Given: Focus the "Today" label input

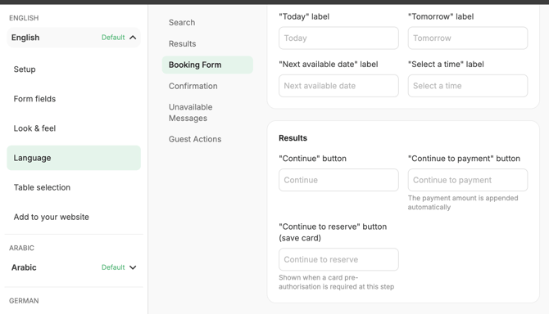Looking at the screenshot, I should tap(338, 38).
